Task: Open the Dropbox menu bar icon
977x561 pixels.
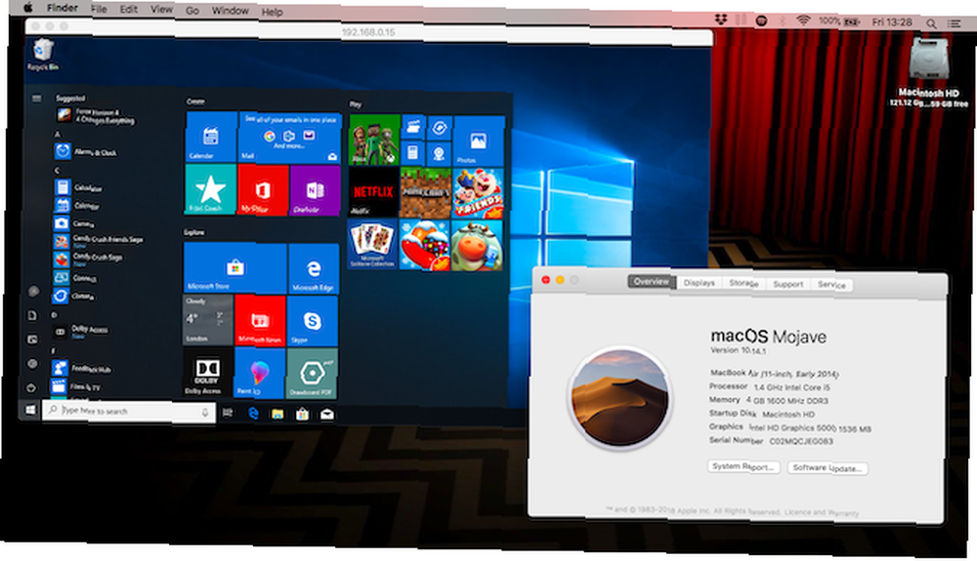Action: pos(721,20)
